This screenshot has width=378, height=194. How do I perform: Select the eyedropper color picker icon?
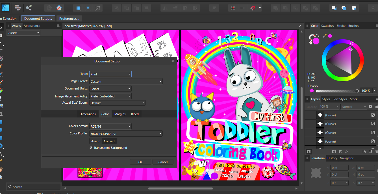pyautogui.click(x=325, y=36)
